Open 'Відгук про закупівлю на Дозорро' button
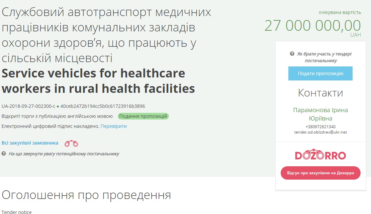Viewport: 371px width, 214px height. click(x=320, y=173)
